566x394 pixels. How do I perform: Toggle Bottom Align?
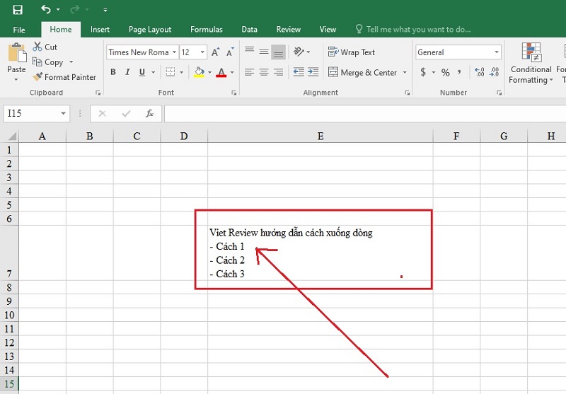click(278, 52)
